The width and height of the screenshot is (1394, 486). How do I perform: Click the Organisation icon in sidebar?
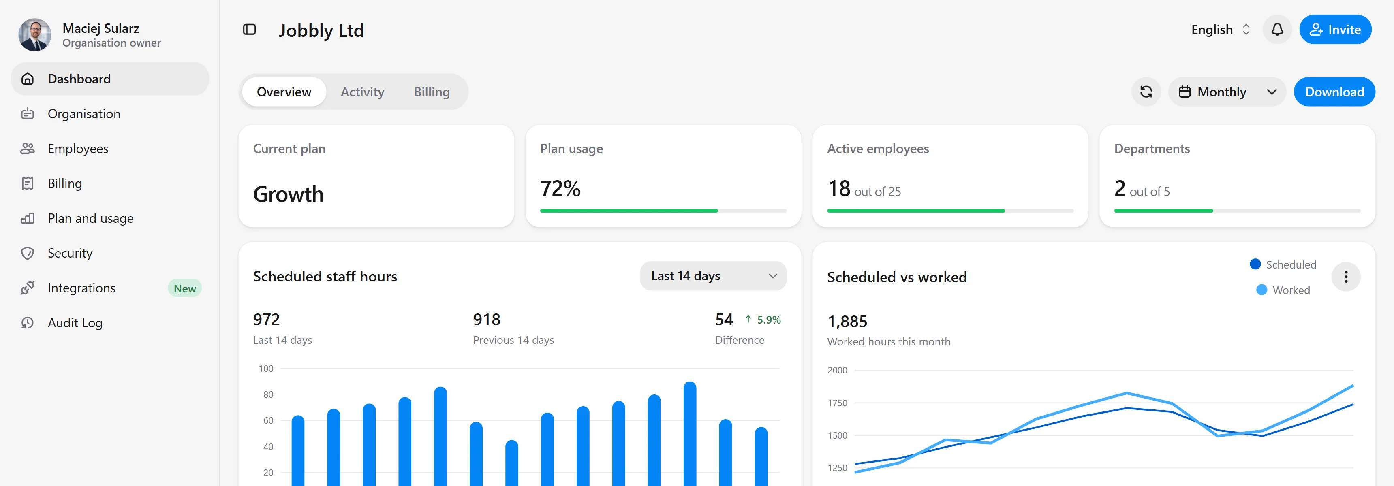[x=28, y=113]
